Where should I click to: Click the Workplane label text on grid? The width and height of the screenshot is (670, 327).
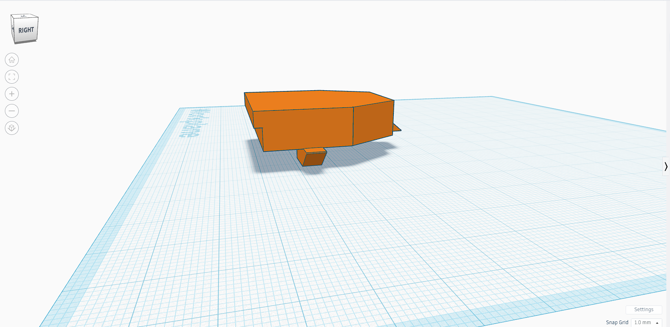194,122
